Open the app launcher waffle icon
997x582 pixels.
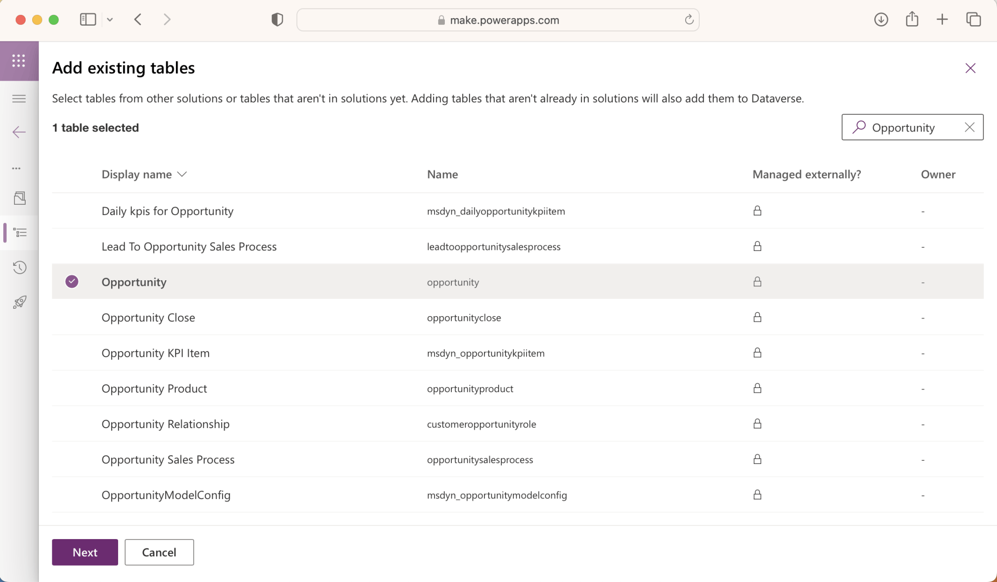19,61
